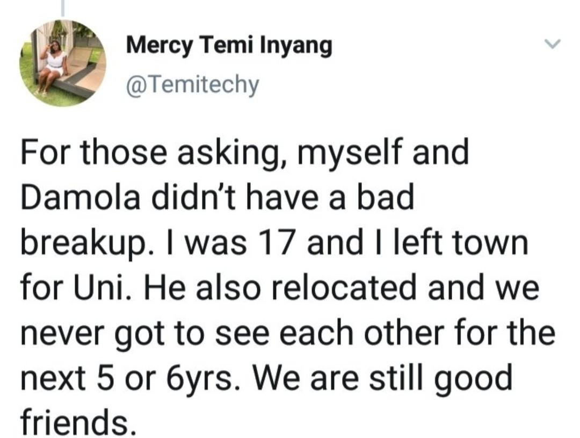The height and width of the screenshot is (438, 580).
Task: Click the thread connector line above avatar
Action: [x=63, y=8]
